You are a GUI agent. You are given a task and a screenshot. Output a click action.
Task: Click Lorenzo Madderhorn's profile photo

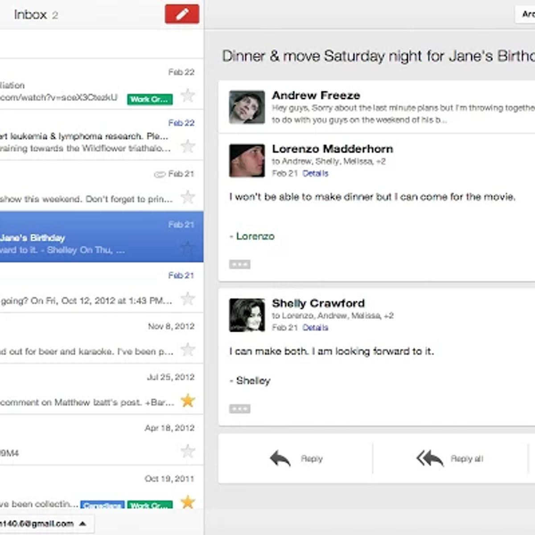click(x=247, y=160)
